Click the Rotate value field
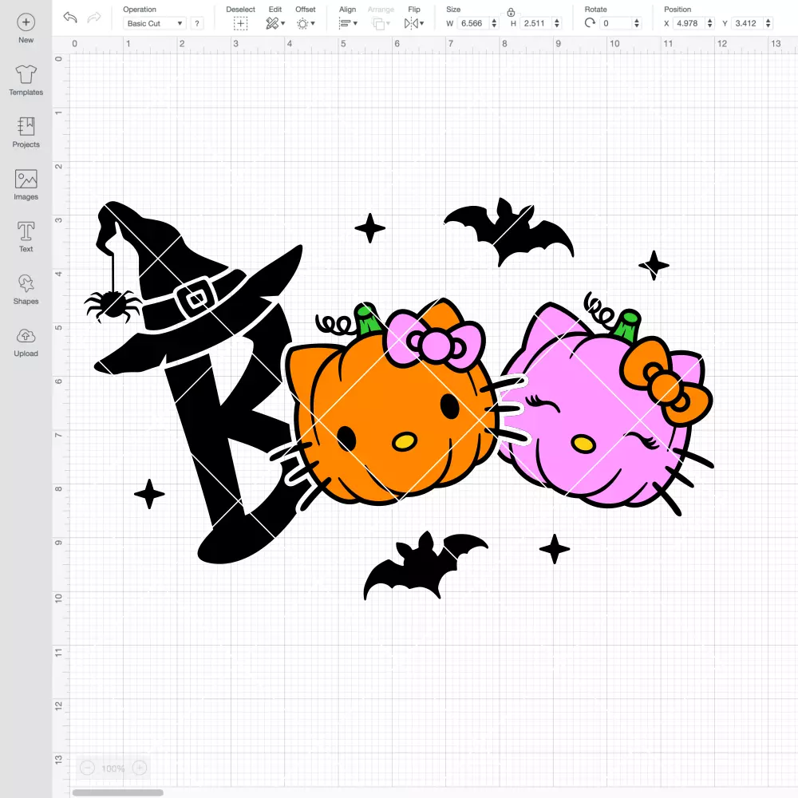 click(616, 23)
